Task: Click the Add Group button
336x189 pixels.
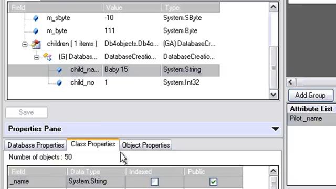Action: [x=310, y=95]
